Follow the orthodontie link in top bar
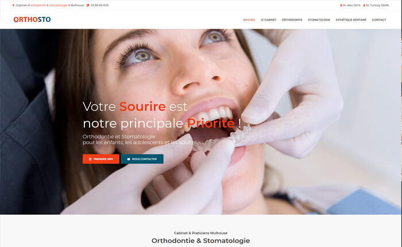402x247 pixels. [38, 5]
